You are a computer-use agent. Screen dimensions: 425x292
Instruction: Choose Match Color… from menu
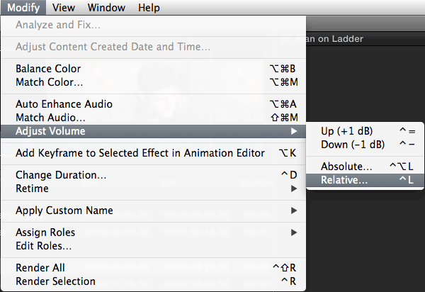pyautogui.click(x=48, y=82)
